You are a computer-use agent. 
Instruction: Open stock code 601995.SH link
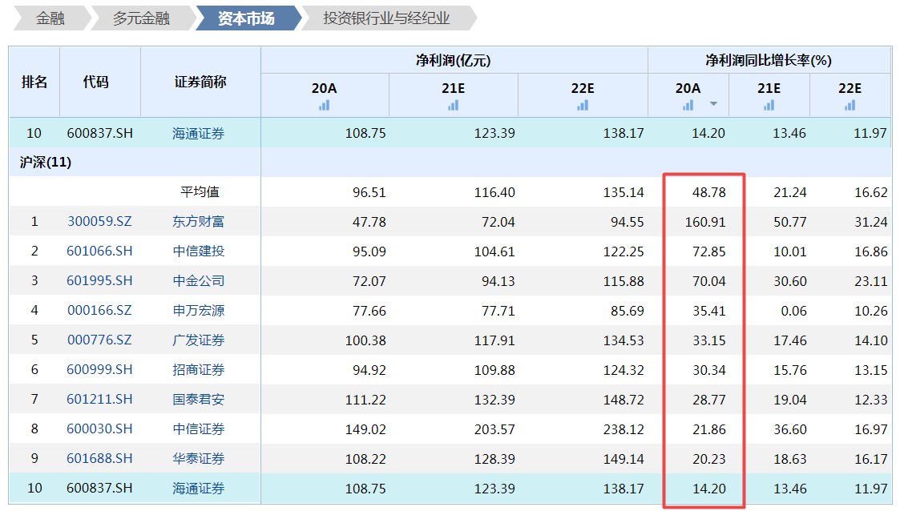coord(100,281)
